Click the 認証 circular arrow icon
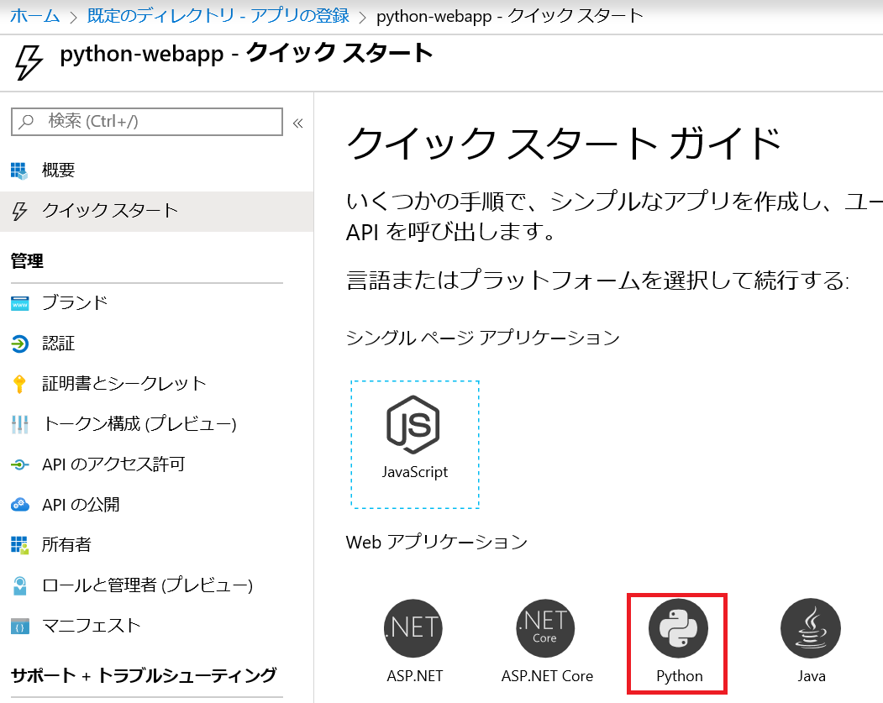 point(19,344)
